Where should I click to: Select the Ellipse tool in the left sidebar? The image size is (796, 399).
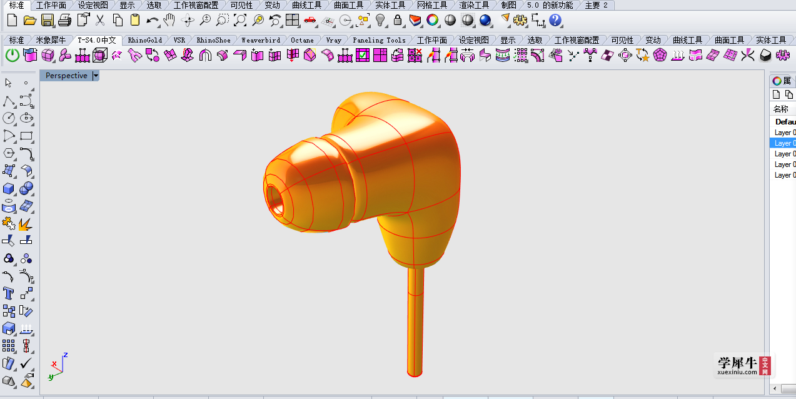(x=26, y=118)
